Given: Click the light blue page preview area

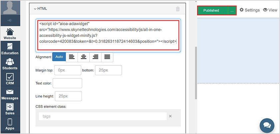Looking at the screenshot, I should tap(238, 51).
